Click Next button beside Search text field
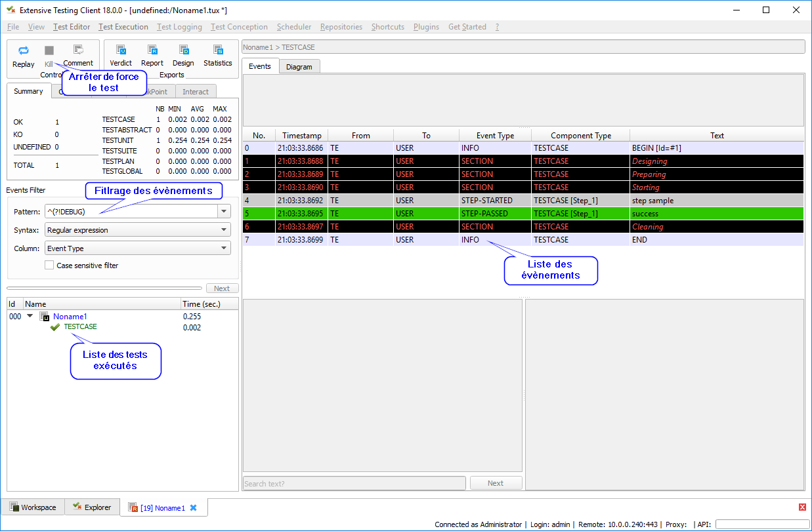 coord(496,483)
